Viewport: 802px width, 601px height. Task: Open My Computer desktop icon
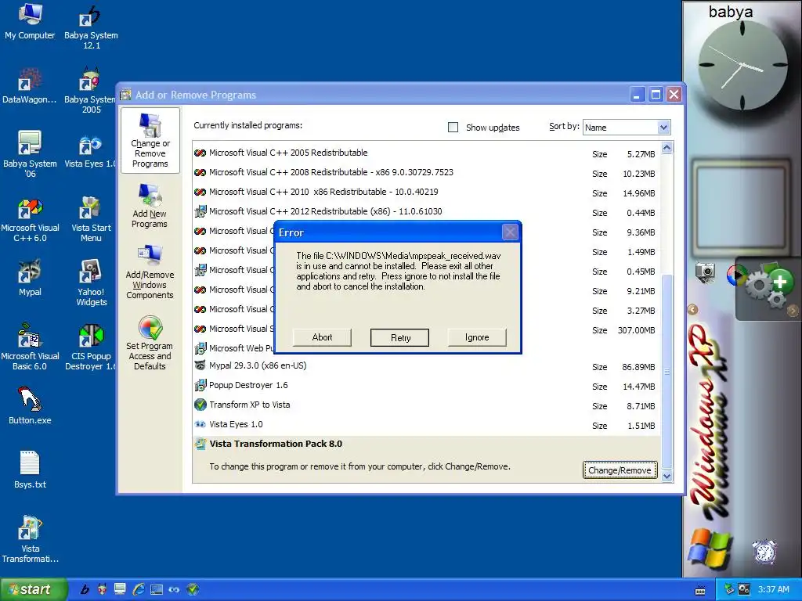pyautogui.click(x=30, y=21)
